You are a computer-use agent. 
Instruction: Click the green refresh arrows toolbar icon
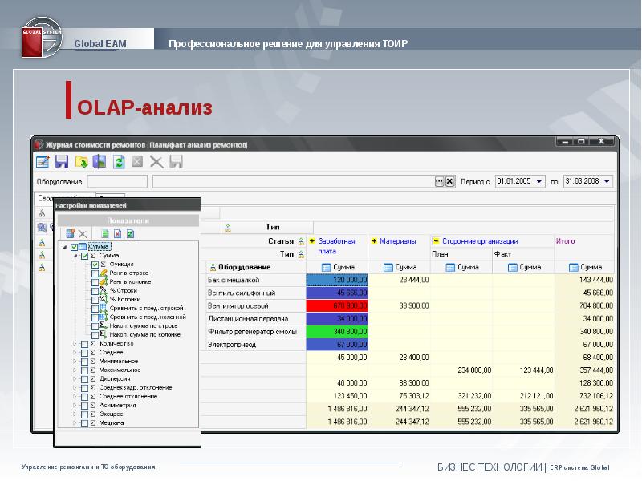119,162
